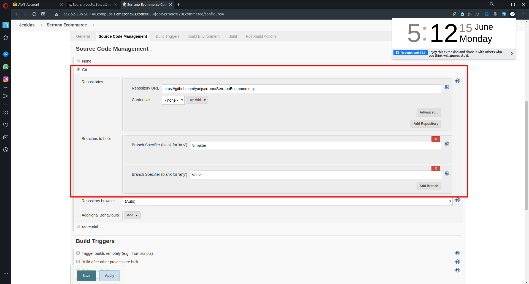Click the Add Branch button
The image size is (529, 284).
(x=429, y=186)
